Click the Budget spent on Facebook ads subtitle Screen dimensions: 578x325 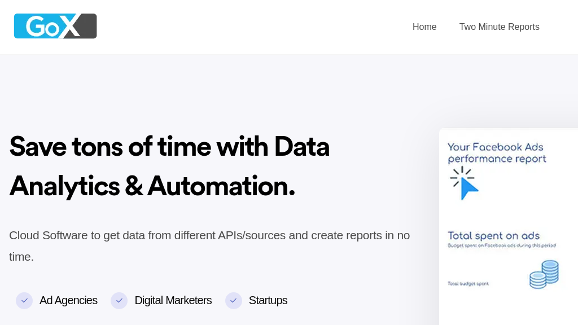click(x=502, y=245)
